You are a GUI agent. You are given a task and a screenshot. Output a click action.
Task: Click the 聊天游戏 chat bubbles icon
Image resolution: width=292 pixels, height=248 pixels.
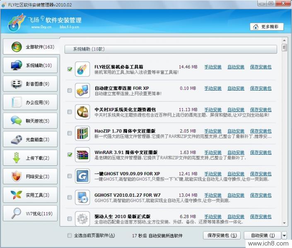click(x=17, y=120)
